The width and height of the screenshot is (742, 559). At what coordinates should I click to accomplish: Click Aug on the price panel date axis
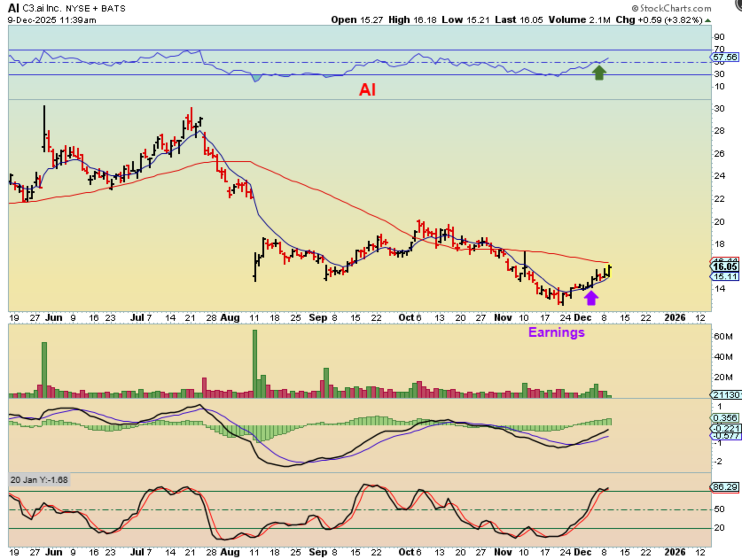point(230,318)
